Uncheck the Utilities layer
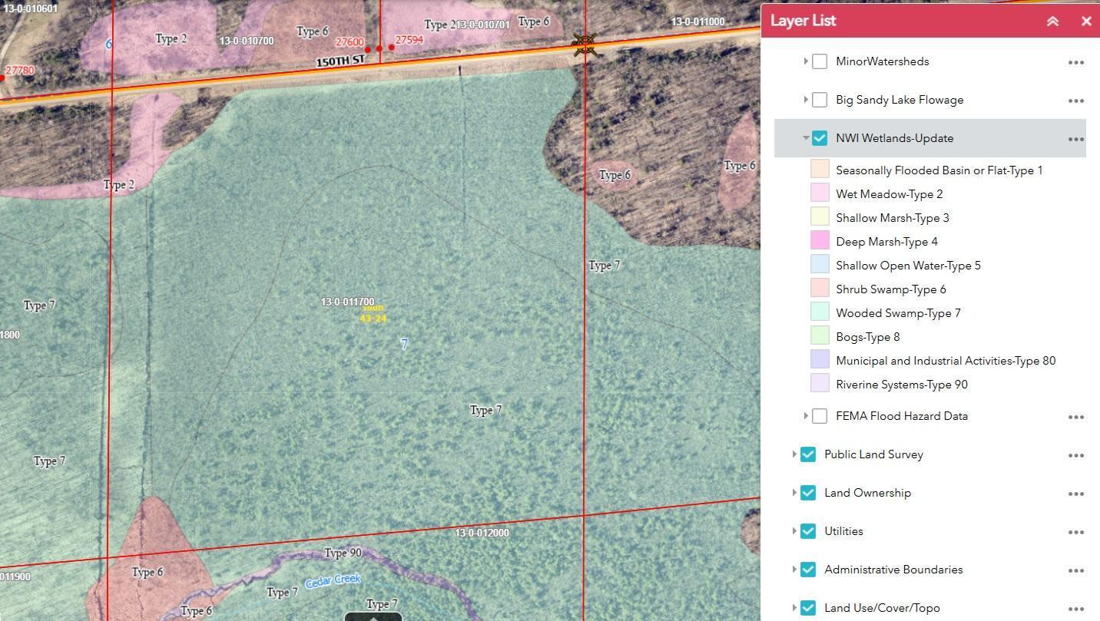The width and height of the screenshot is (1100, 621). 808,531
